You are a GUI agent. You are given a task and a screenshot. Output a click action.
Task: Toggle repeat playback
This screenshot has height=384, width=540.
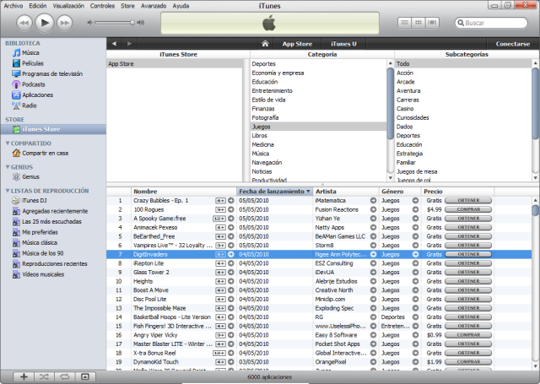click(64, 376)
